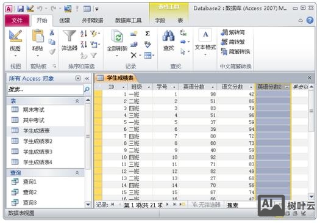Click the Replace icon in Find group
320x223 pixels.
183,33
